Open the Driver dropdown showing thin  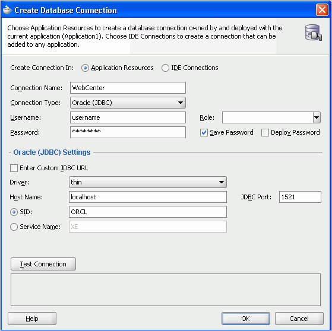pos(148,182)
